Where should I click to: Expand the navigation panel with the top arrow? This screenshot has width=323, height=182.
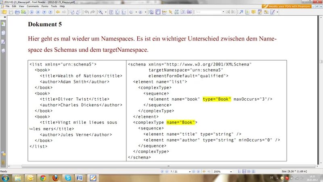coord(5,17)
